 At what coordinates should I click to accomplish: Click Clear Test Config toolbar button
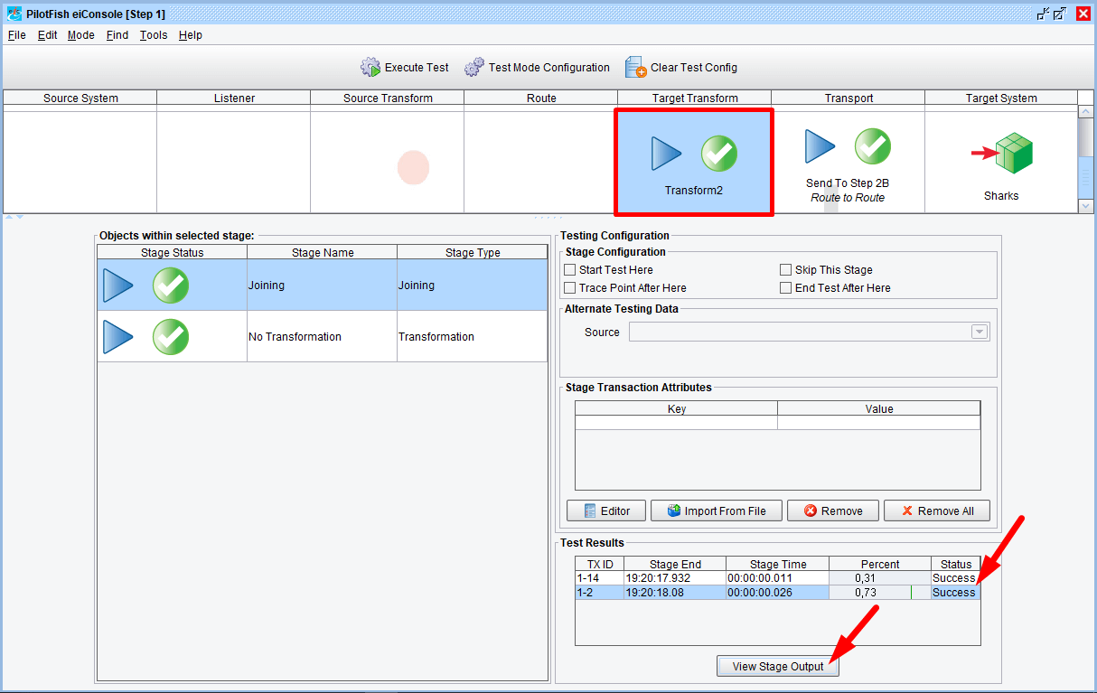(x=681, y=68)
